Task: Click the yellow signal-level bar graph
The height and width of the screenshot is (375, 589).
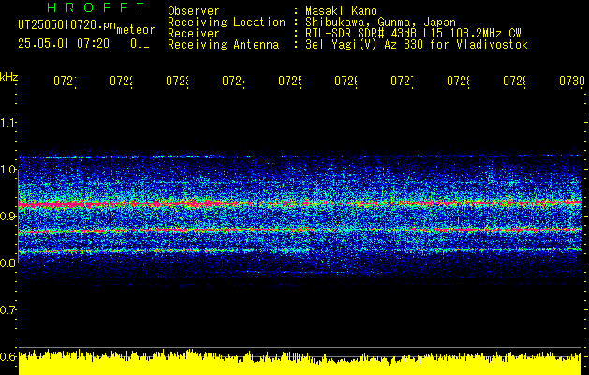Action: point(300,364)
